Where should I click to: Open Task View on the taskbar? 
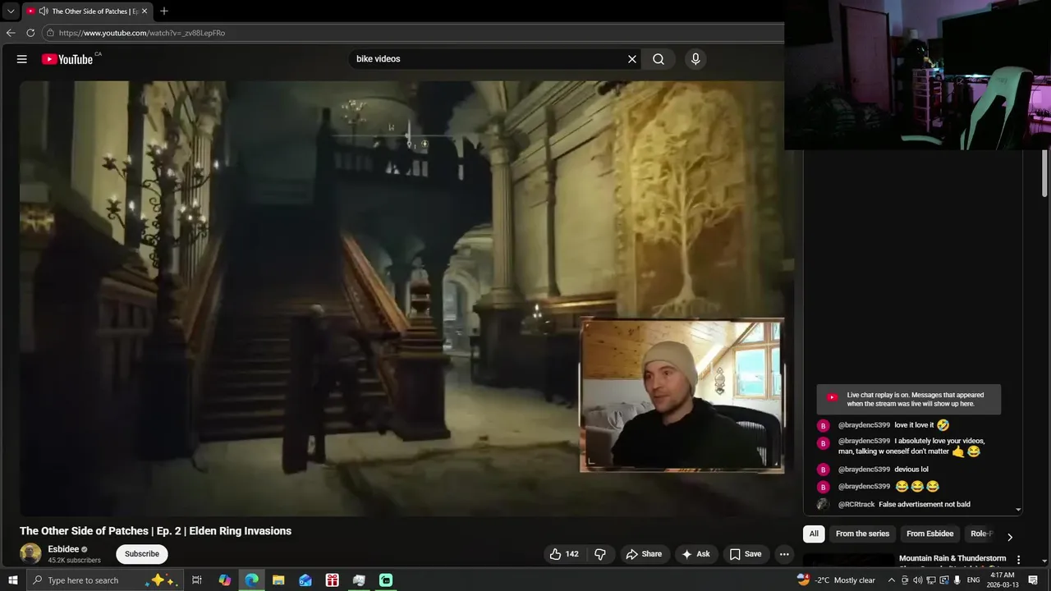click(197, 580)
